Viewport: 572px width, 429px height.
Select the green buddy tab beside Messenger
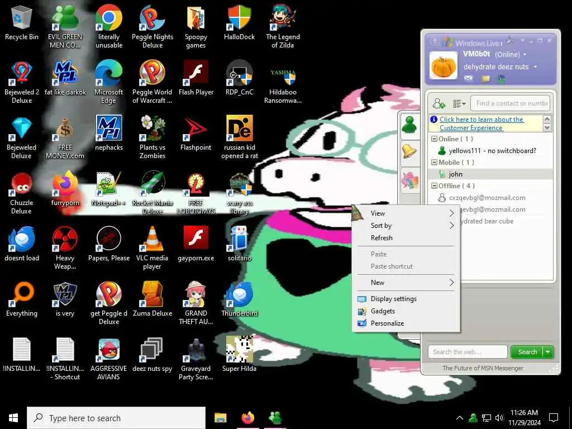(409, 126)
